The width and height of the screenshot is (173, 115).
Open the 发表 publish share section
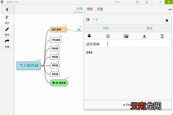pos(7,43)
